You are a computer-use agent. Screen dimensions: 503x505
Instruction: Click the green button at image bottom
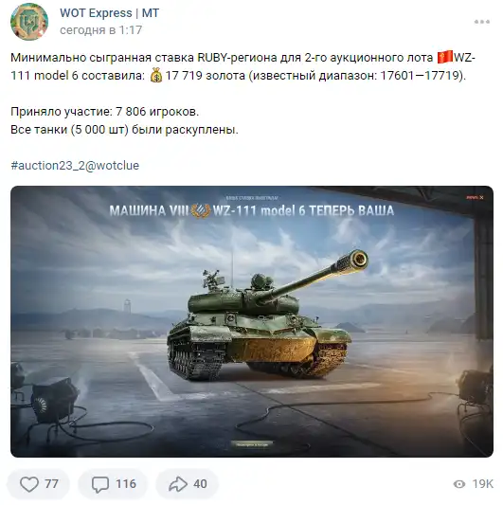[252, 444]
